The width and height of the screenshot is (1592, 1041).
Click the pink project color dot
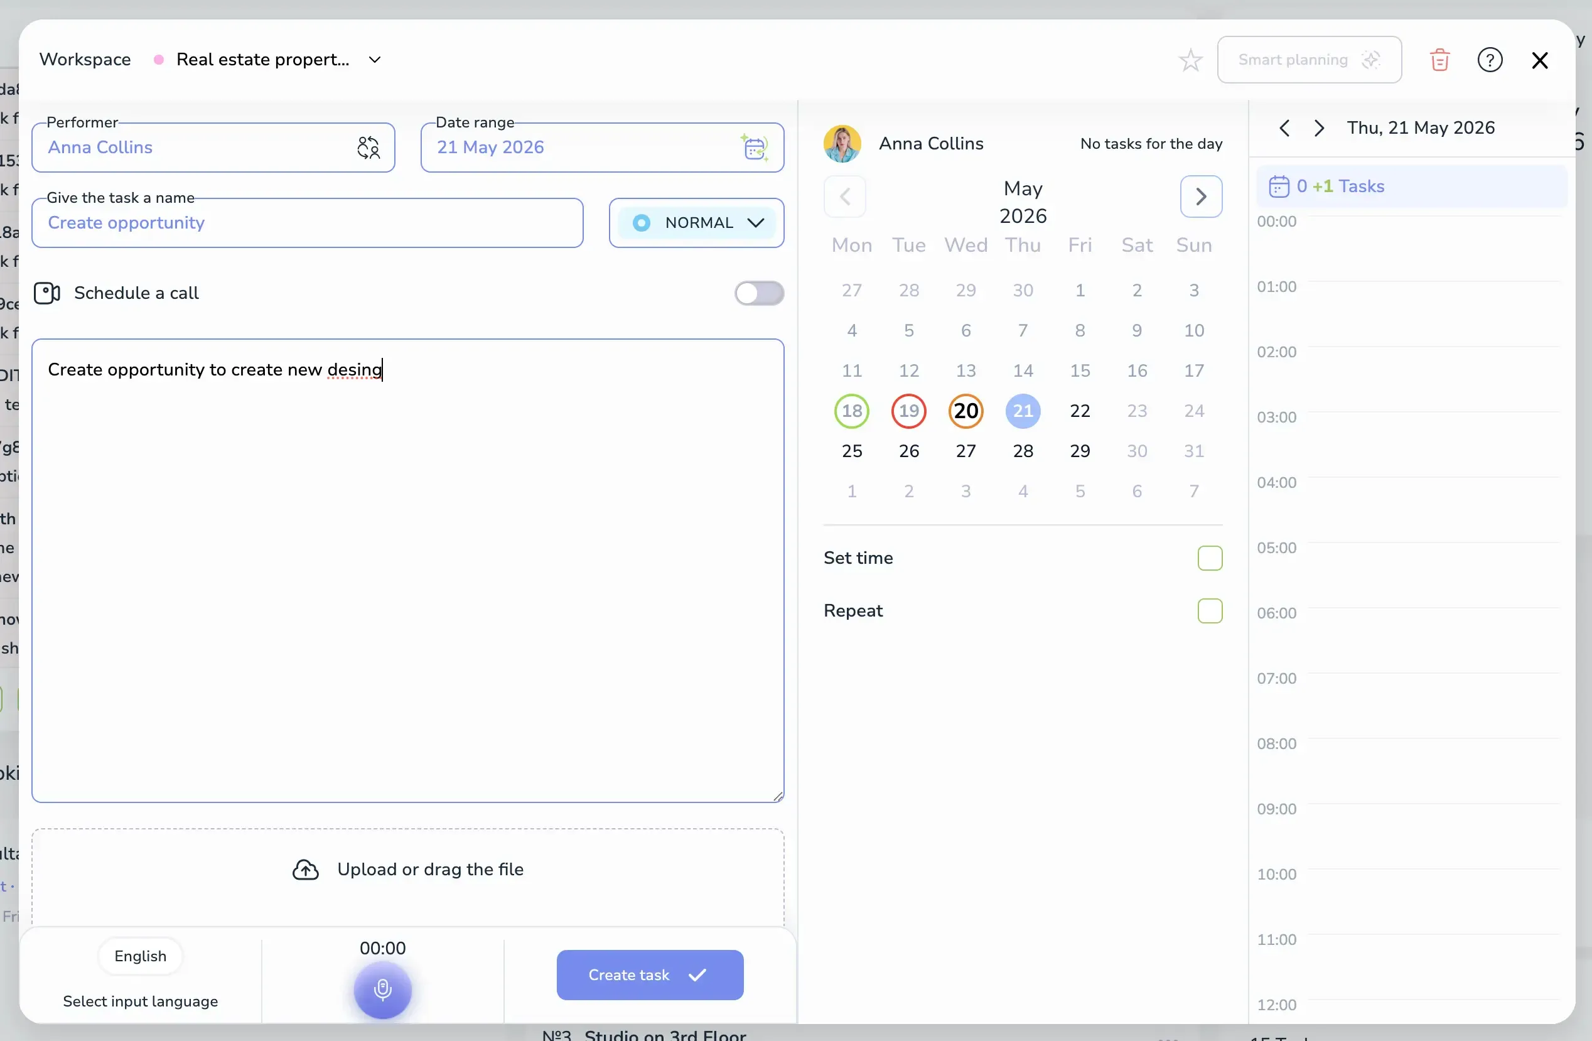(x=159, y=60)
